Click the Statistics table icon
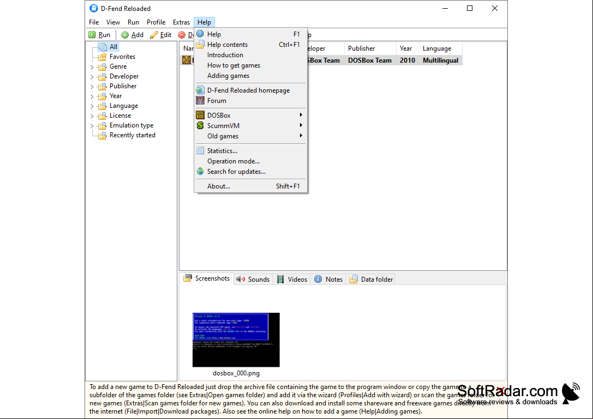 click(x=200, y=151)
